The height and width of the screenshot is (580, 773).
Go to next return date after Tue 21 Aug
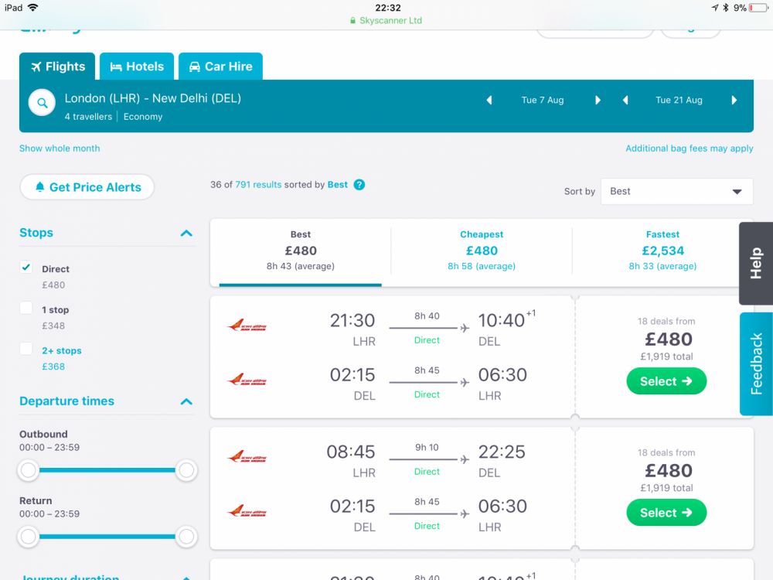(x=734, y=100)
